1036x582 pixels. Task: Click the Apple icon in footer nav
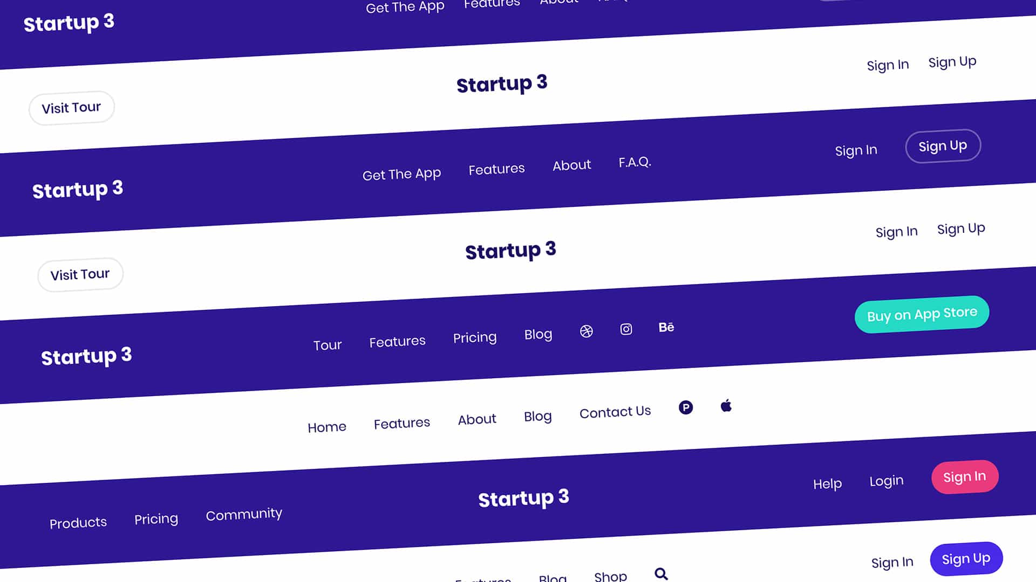(725, 406)
